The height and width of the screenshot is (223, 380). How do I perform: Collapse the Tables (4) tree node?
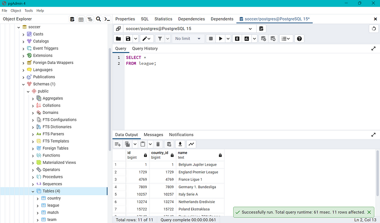click(x=33, y=191)
